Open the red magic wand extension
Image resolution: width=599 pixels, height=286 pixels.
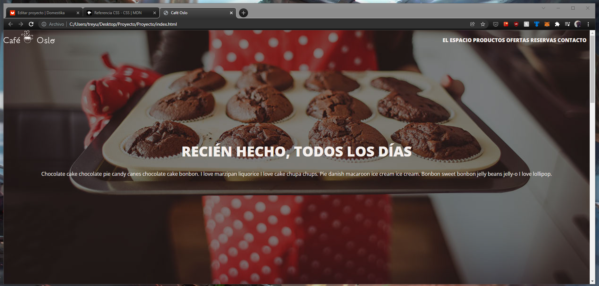tap(506, 24)
